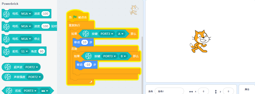Screen dimensions: 255x94
Task: Click lightning icon on motor speed 100 block
Action: click(6, 14)
